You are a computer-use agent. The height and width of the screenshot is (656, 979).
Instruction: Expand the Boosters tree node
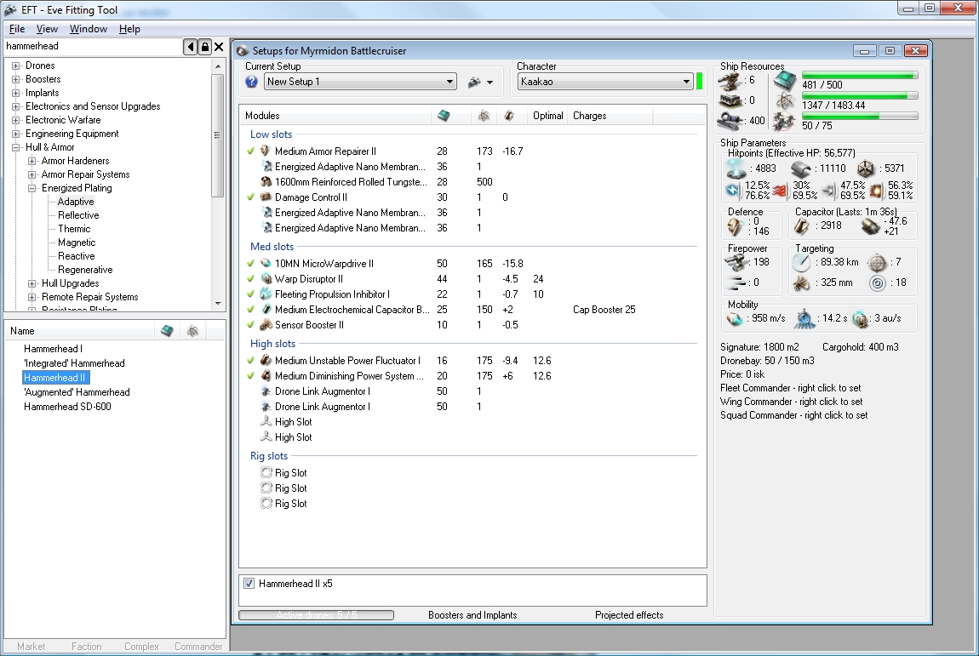tap(15, 79)
